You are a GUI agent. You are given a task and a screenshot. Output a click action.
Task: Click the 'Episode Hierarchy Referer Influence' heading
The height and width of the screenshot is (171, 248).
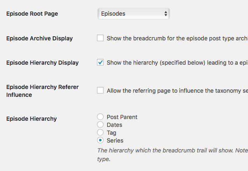click(x=43, y=91)
